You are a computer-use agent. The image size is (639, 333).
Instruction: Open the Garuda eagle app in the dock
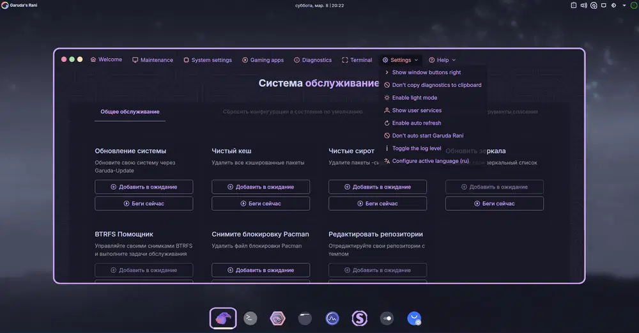pyautogui.click(x=223, y=318)
